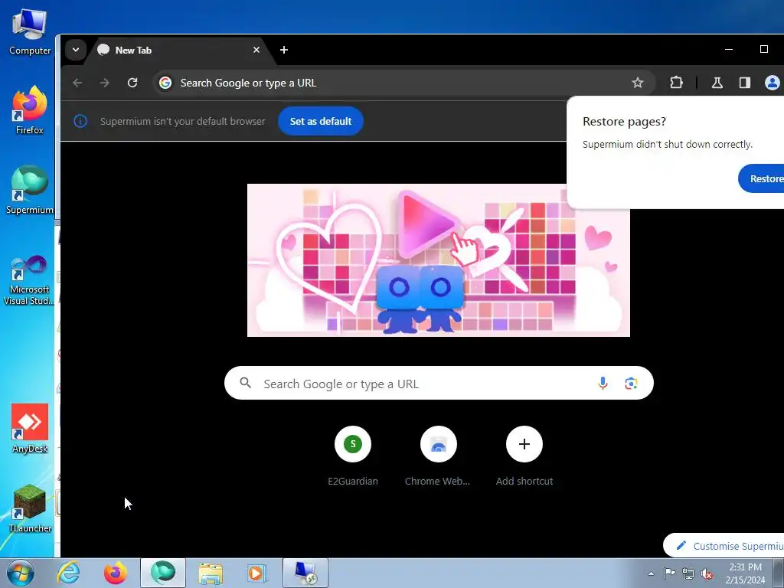784x588 pixels.
Task: Open Computer desktop icon
Action: pos(30,31)
